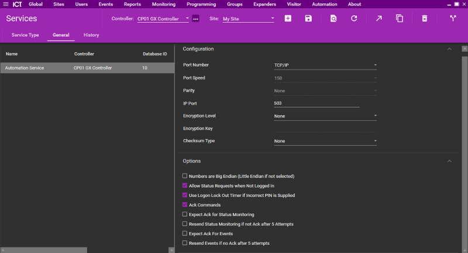Click the ellipsis button beside Controller

point(195,19)
